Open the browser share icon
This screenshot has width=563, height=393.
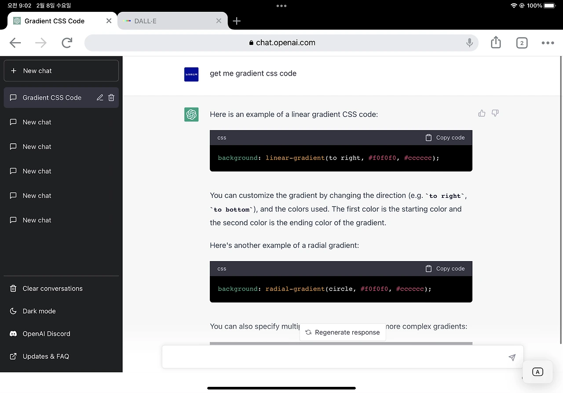496,42
